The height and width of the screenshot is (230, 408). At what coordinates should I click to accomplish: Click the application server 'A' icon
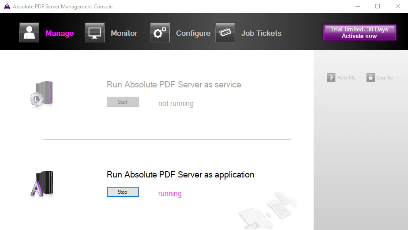(x=41, y=184)
